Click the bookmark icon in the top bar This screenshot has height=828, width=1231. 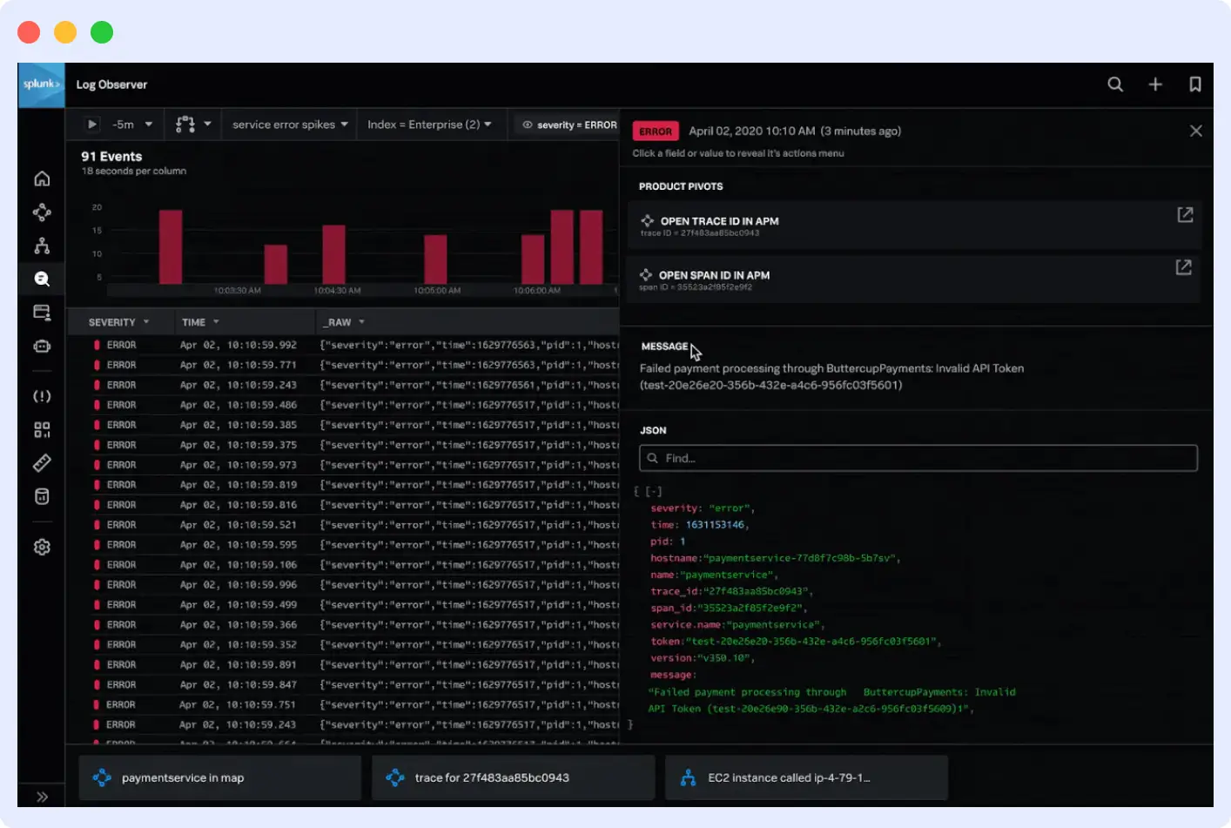[x=1194, y=84]
